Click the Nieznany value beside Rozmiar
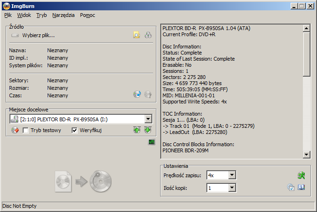This screenshot has width=317, height=212. pos(57,88)
